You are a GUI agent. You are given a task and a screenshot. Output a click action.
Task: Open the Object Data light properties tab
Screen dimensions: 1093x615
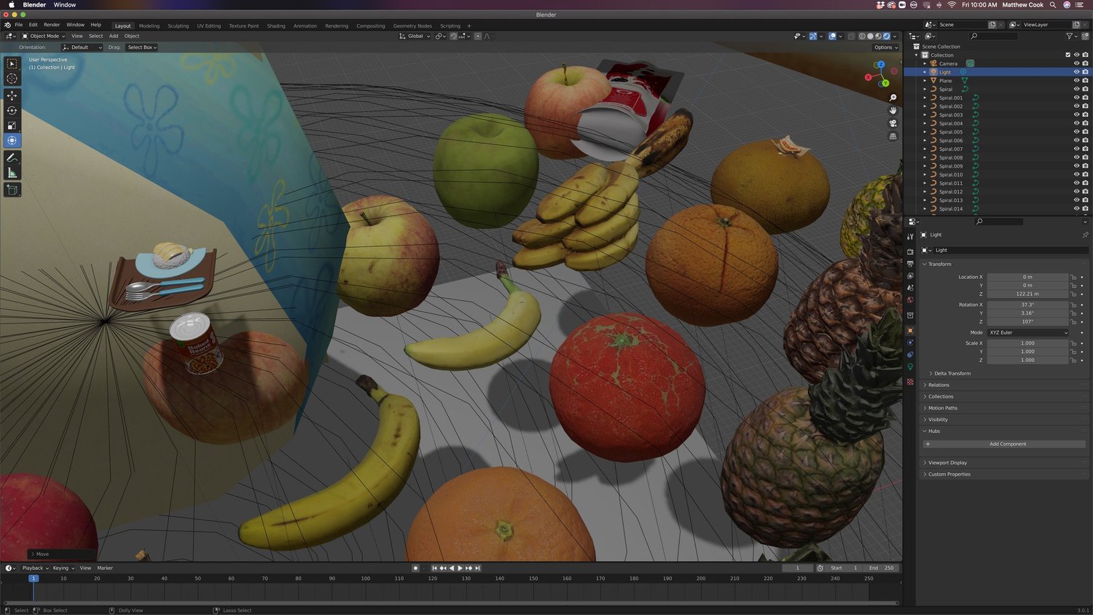910,367
